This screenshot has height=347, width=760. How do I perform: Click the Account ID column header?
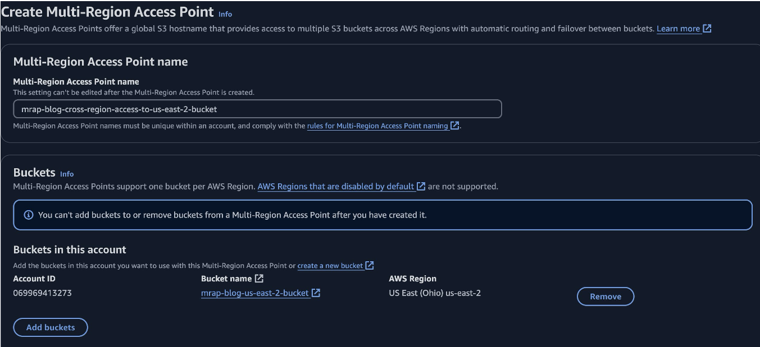click(x=34, y=279)
